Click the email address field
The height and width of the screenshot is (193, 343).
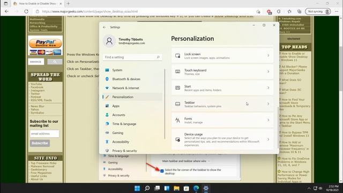pos(44,133)
